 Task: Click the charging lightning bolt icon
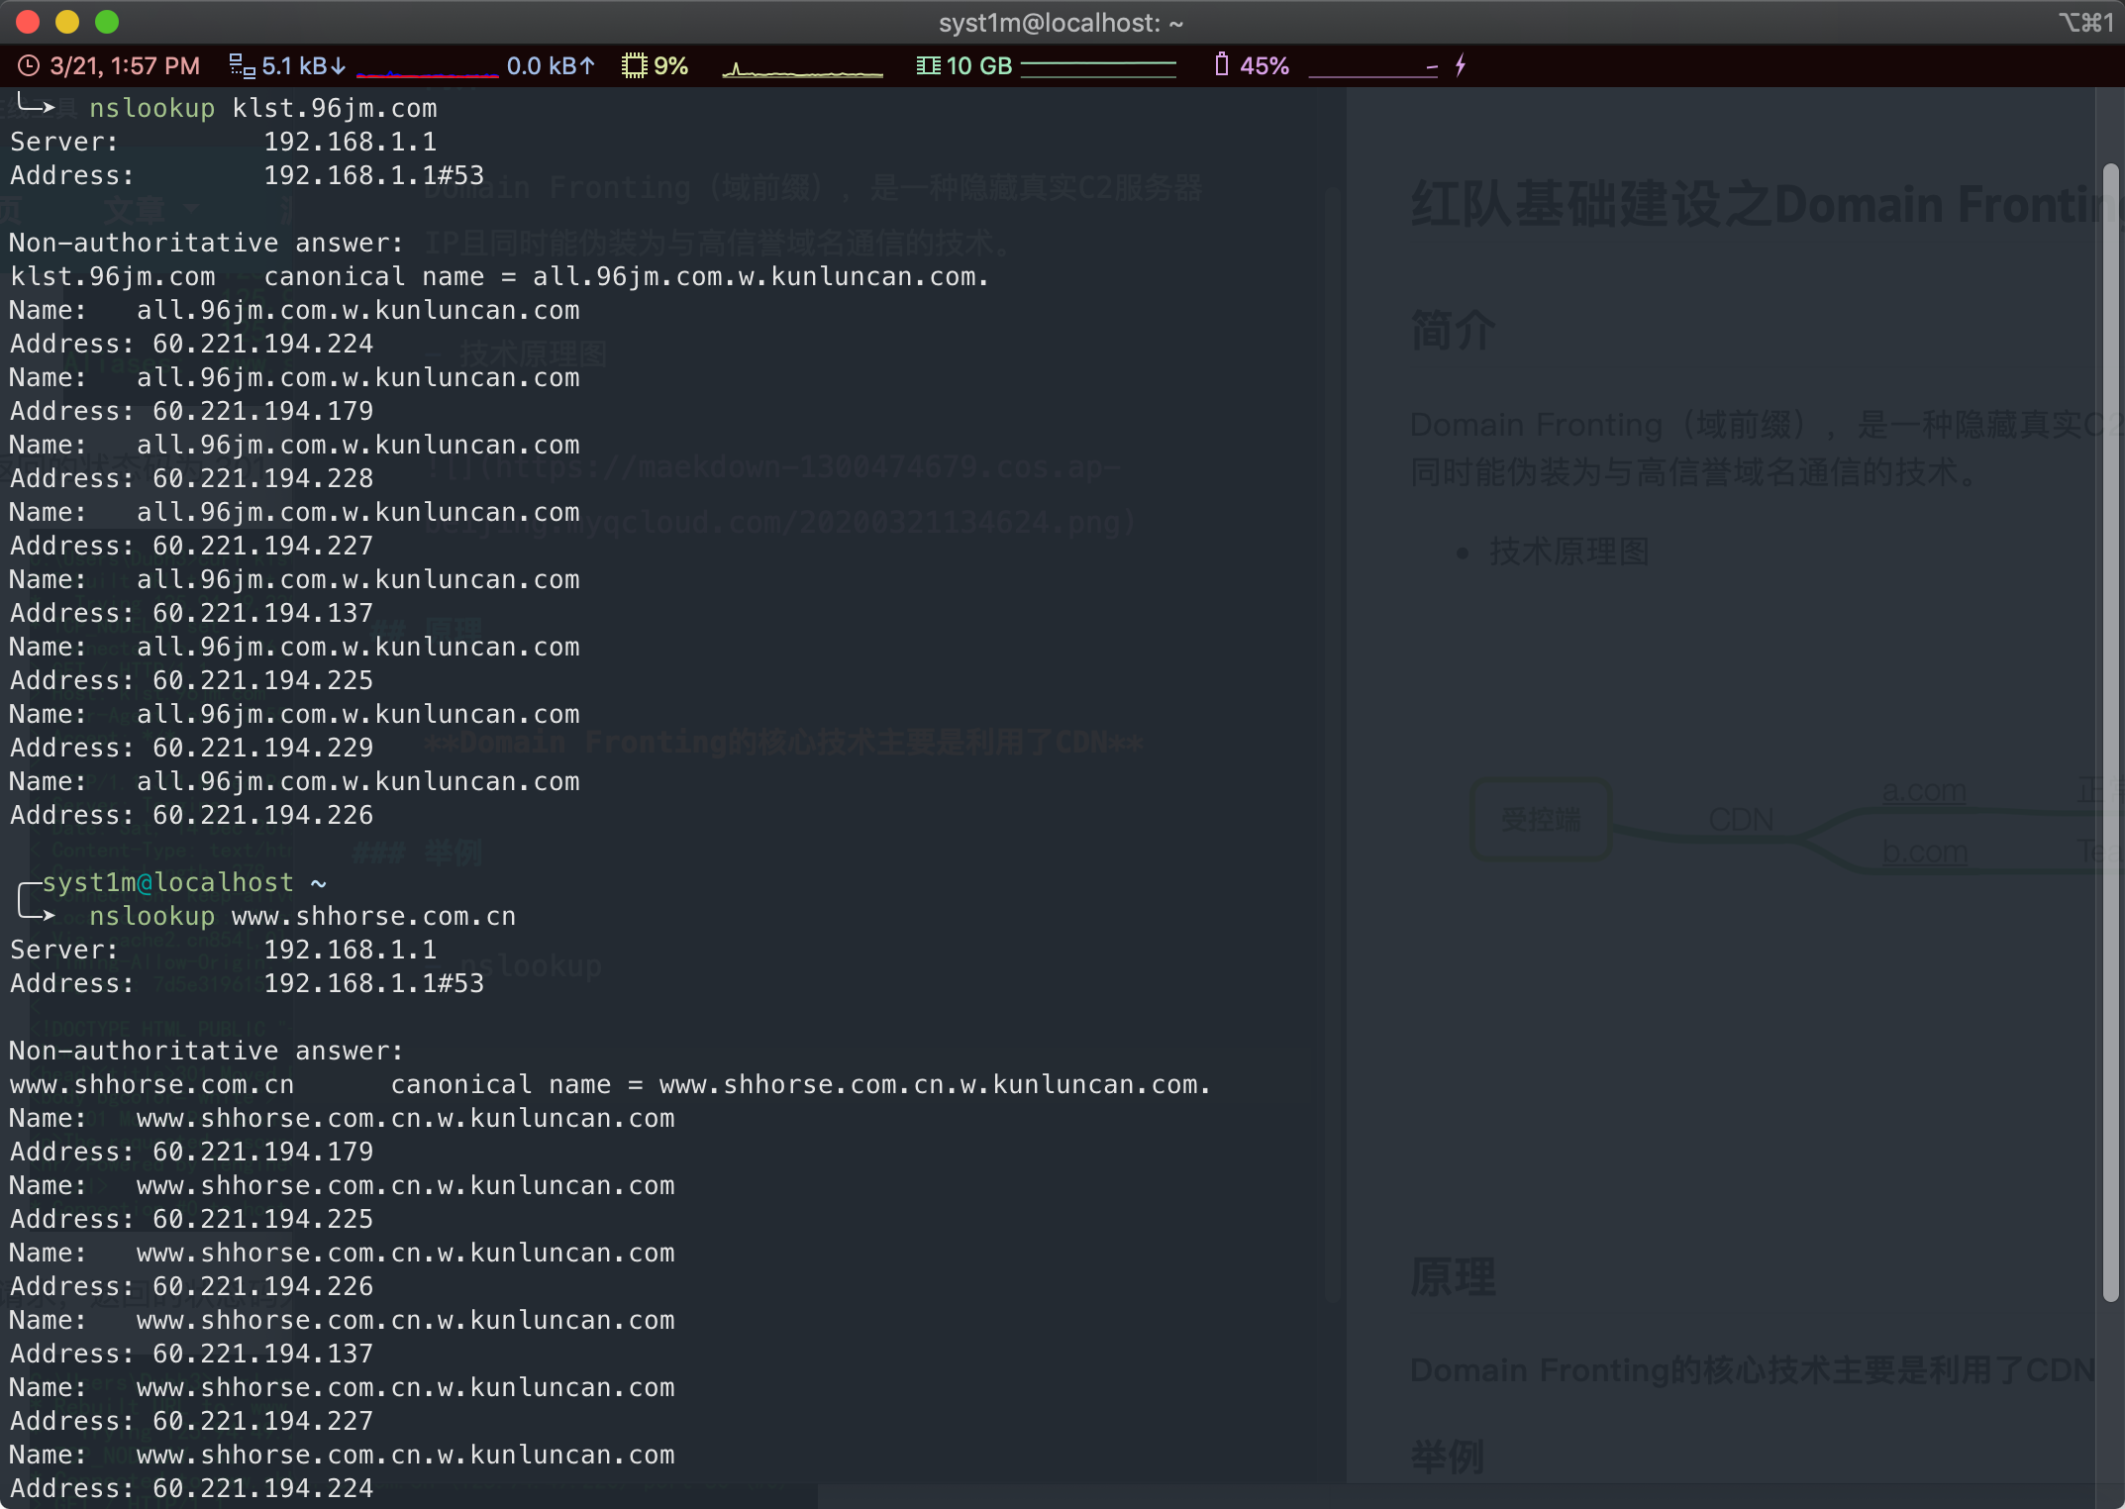(1460, 66)
